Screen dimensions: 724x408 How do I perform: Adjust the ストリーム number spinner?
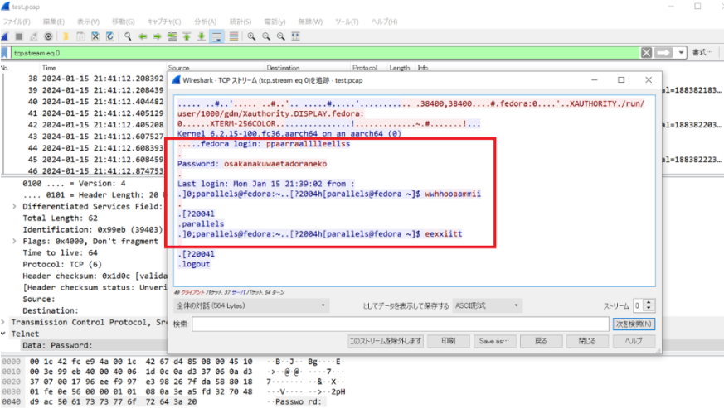[x=638, y=305]
